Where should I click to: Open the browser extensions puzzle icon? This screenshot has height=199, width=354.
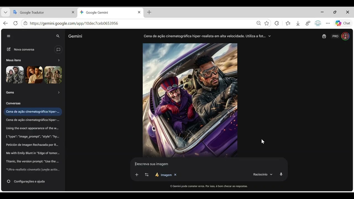click(277, 23)
